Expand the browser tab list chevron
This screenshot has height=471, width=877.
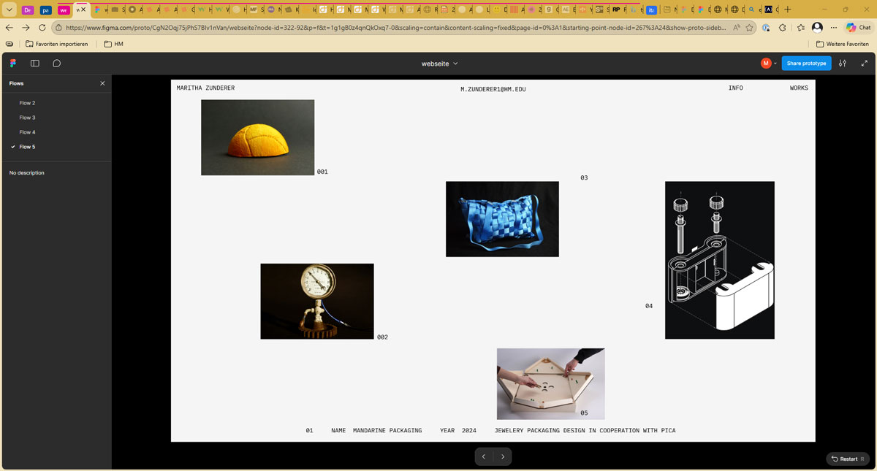point(10,9)
